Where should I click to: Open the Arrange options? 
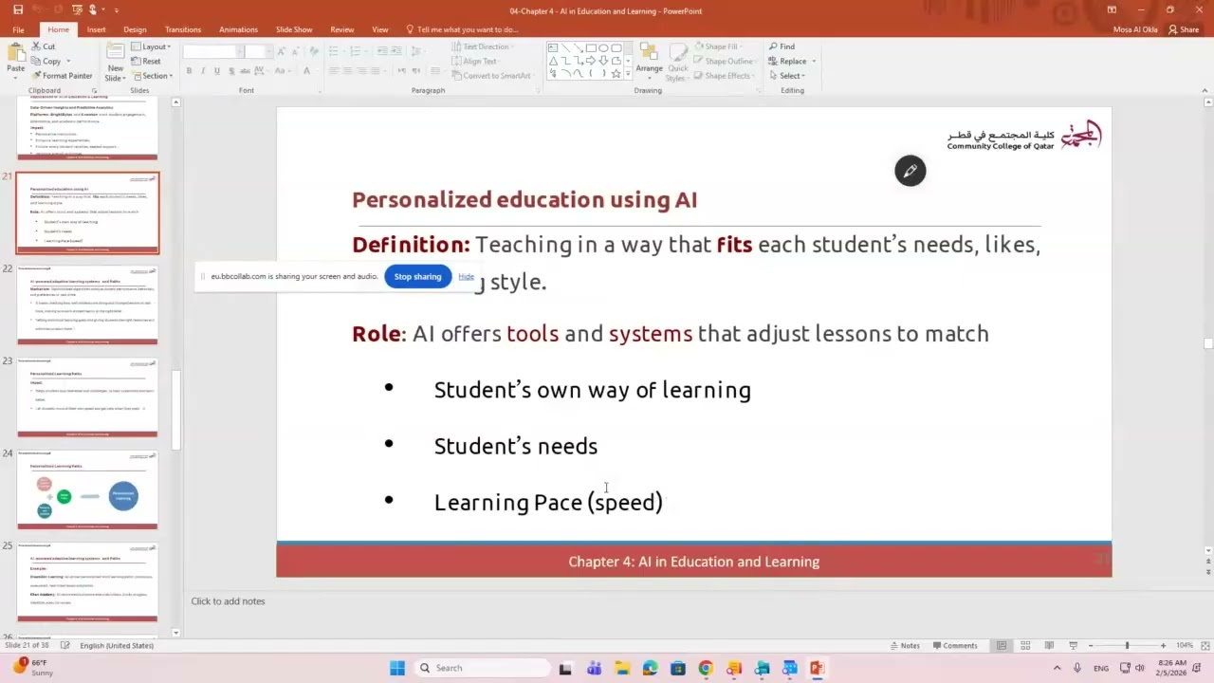649,61
